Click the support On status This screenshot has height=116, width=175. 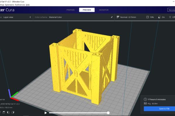click(x=163, y=17)
